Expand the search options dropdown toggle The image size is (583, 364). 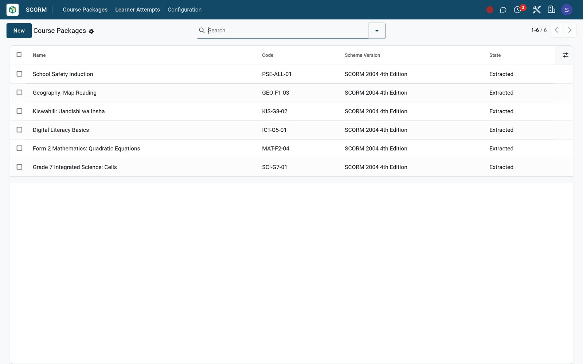pos(377,31)
